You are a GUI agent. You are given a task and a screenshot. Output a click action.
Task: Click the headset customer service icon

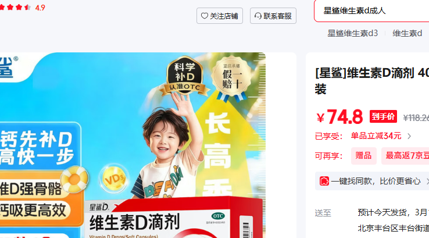258,16
